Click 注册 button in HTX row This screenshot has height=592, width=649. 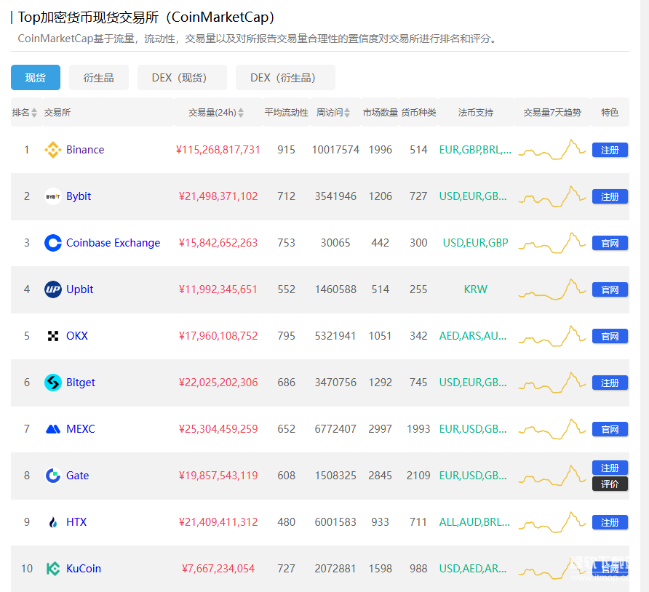click(610, 522)
